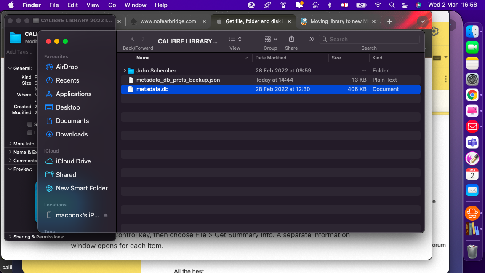The image size is (485, 273).
Task: Go back to the previous Finder folder
Action: (133, 39)
